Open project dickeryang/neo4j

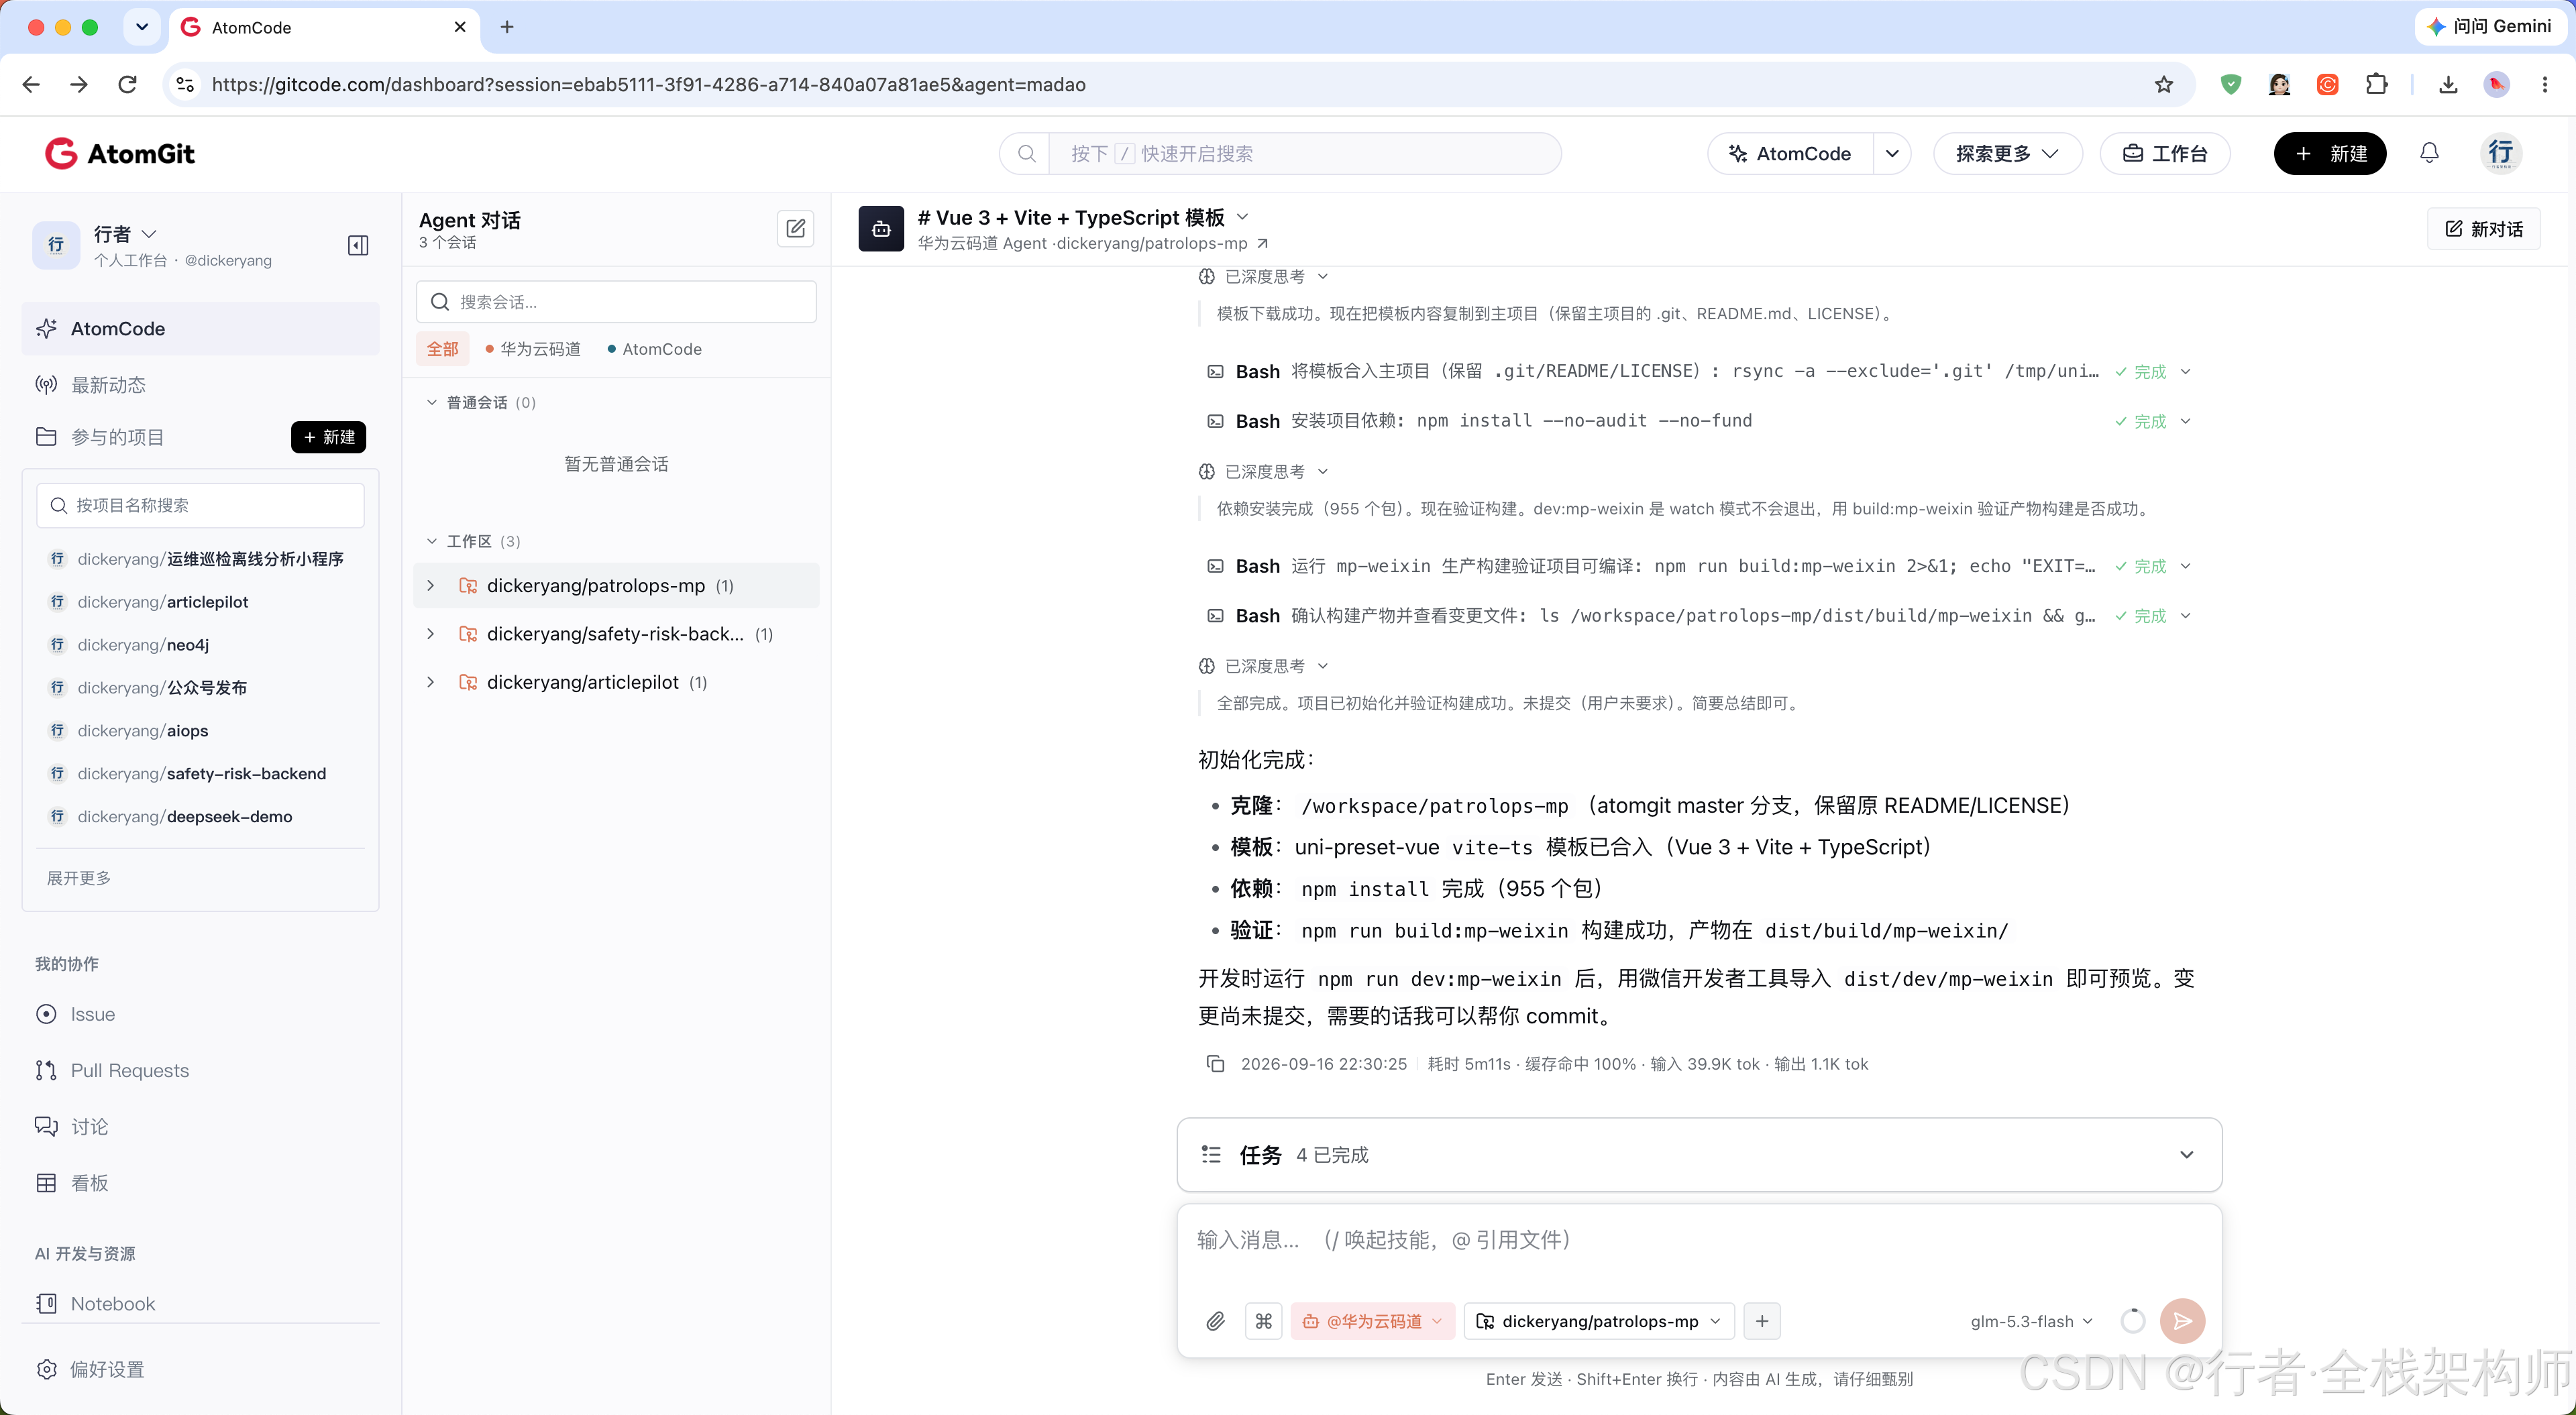point(143,644)
